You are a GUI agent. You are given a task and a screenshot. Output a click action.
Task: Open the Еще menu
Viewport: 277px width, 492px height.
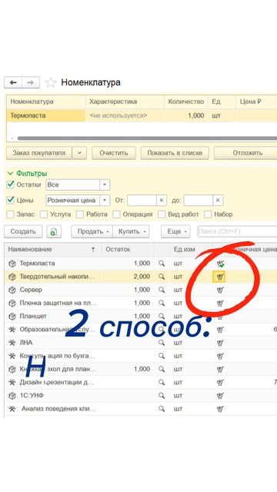coord(175,231)
